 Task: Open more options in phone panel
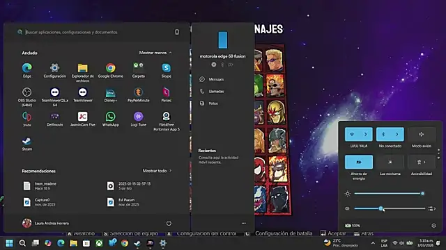click(244, 223)
